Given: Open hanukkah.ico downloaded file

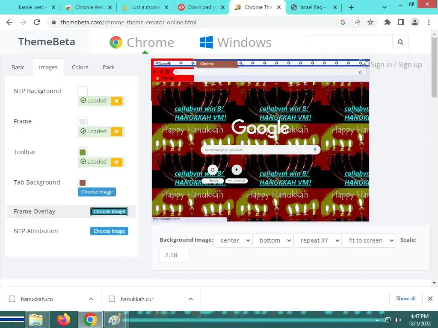Looking at the screenshot, I should (x=37, y=299).
